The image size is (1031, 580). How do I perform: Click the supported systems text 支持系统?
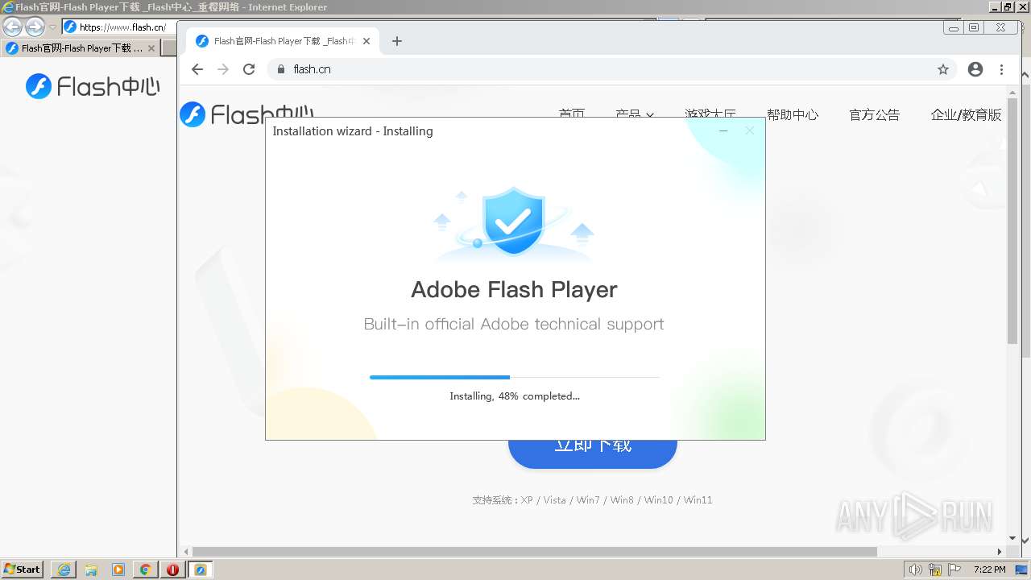[592, 500]
